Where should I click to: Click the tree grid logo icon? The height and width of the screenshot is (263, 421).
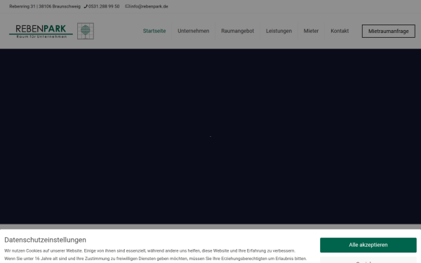(x=86, y=31)
